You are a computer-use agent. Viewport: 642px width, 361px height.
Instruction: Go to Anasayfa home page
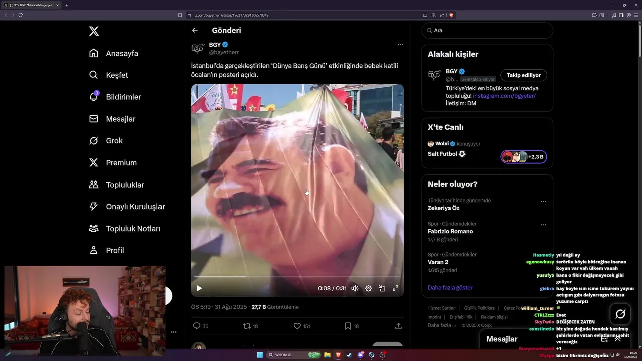pyautogui.click(x=113, y=53)
